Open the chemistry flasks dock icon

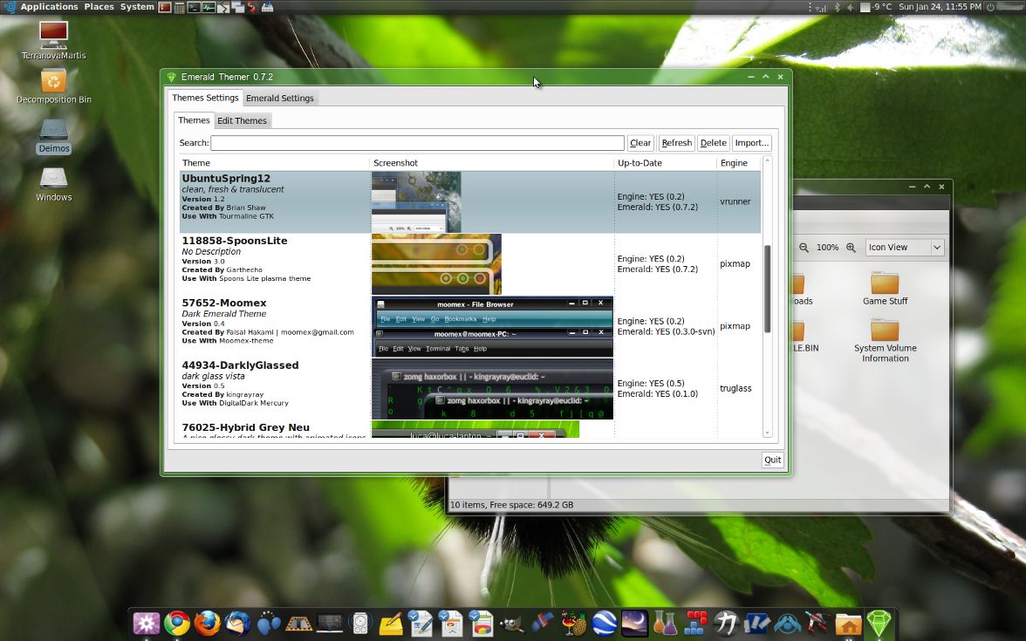click(x=666, y=623)
